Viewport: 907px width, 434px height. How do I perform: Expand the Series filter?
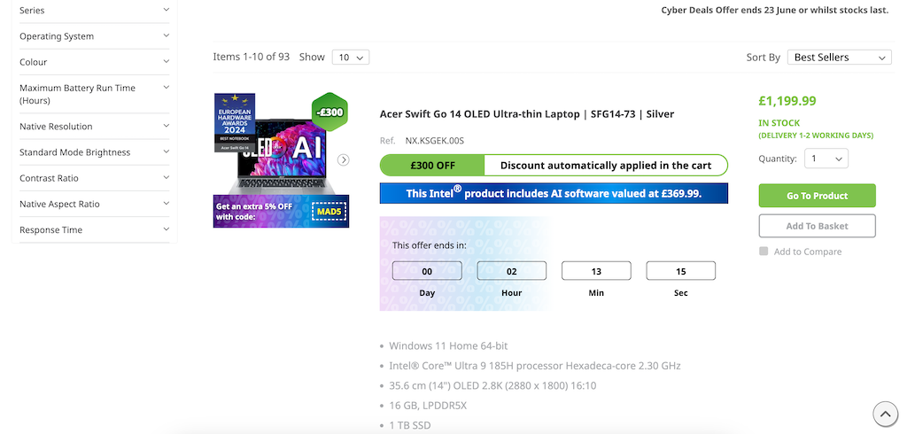tap(94, 10)
